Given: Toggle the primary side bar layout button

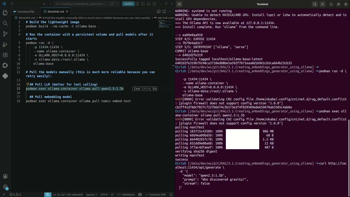Looking at the screenshot, I should [143, 4].
